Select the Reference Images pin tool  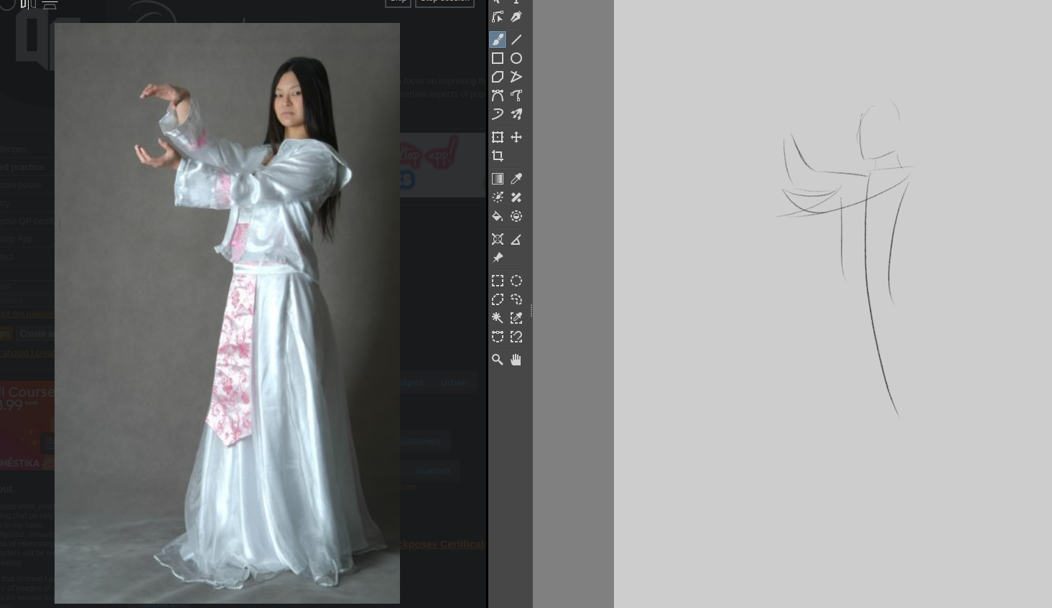point(498,258)
